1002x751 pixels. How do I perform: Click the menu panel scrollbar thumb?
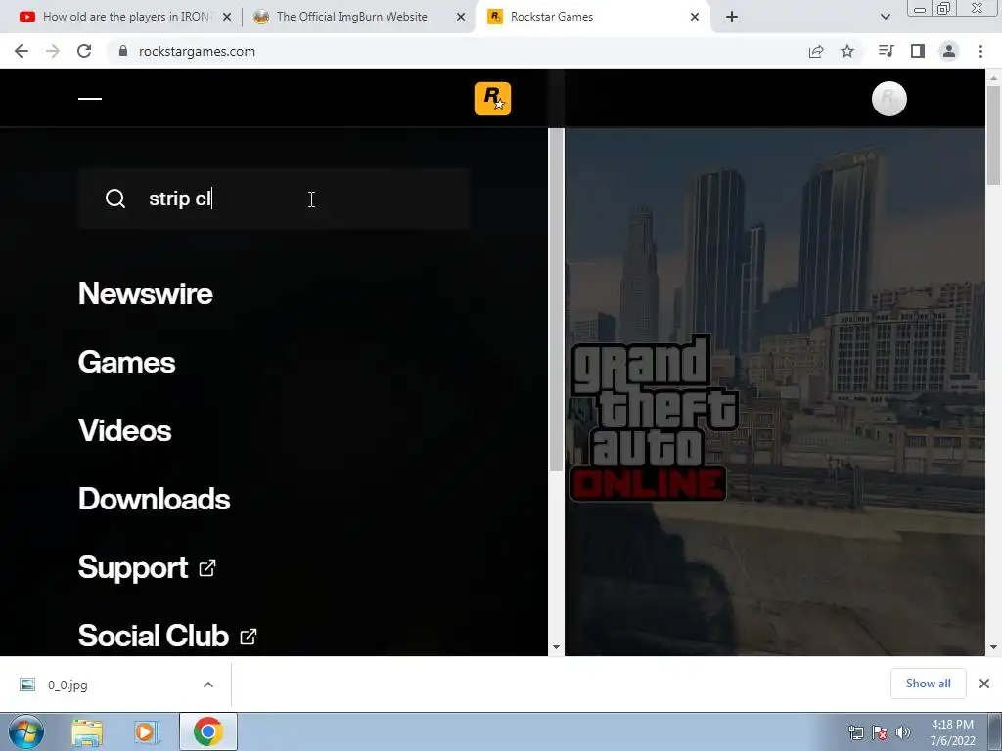(x=556, y=300)
